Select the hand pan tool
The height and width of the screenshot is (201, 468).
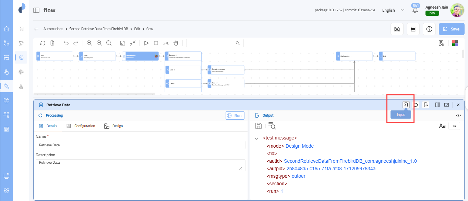point(176,43)
